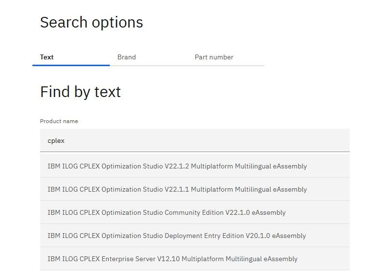
Task: Select CPLEX Optimization Studio V22.1.1 suggestion
Action: tap(177, 189)
